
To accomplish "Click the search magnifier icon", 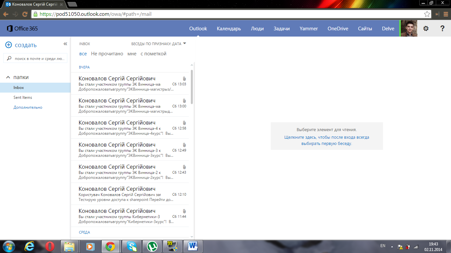I will click(9, 59).
